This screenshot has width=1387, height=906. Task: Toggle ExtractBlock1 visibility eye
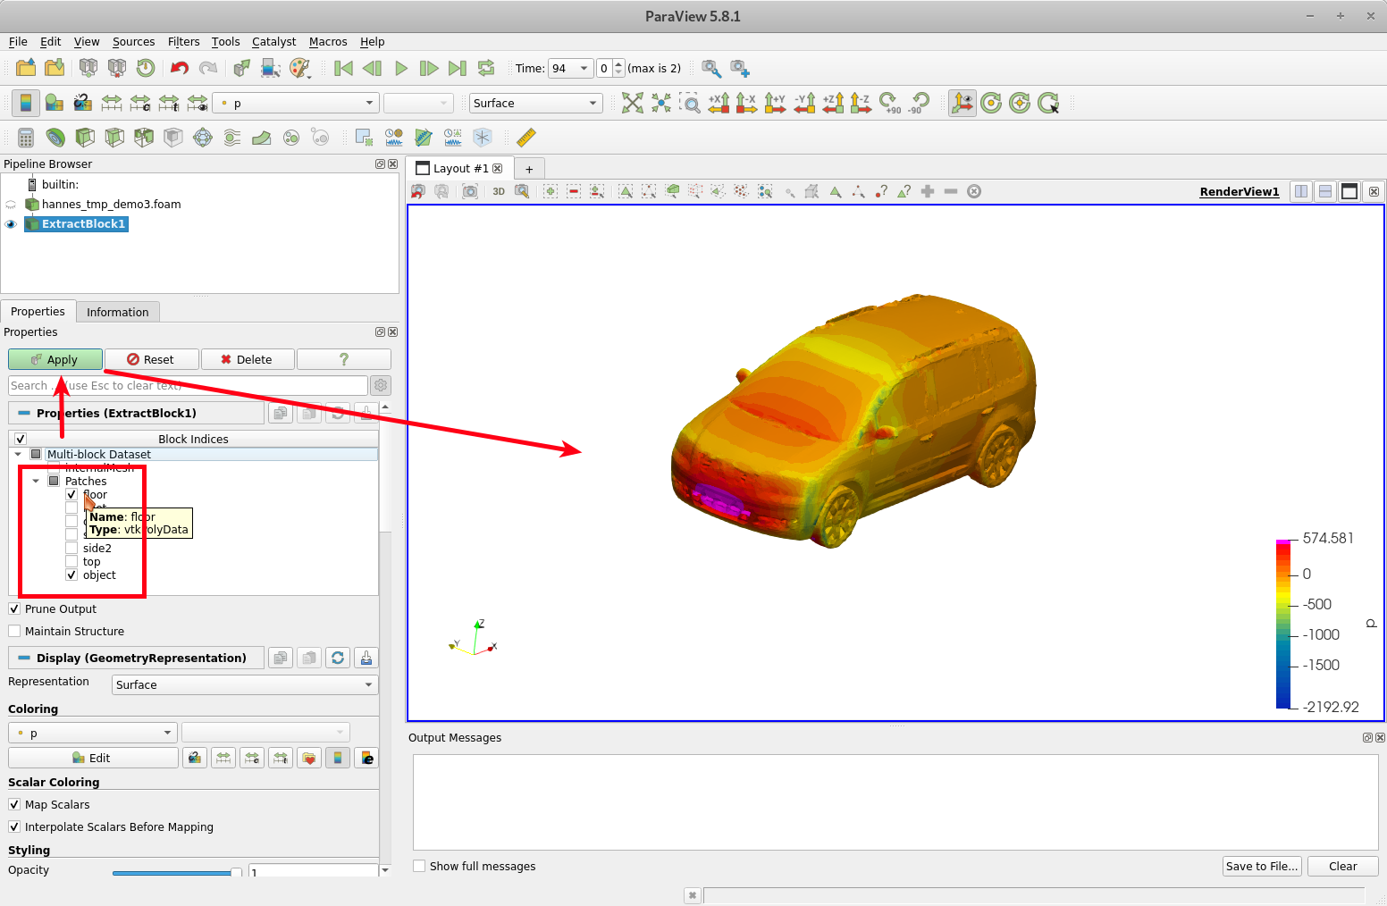(x=11, y=224)
